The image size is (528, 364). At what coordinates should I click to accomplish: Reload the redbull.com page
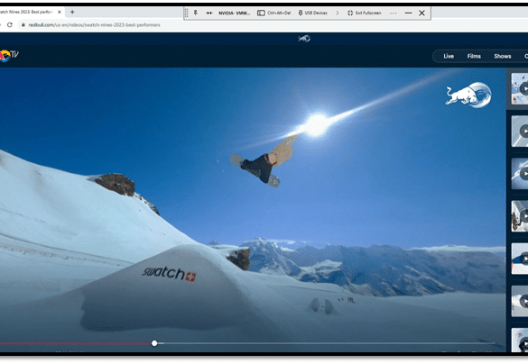(x=10, y=25)
